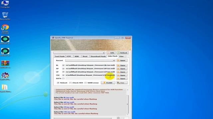Switch to the MTP tab
This screenshot has width=213, height=119.
(x=69, y=56)
